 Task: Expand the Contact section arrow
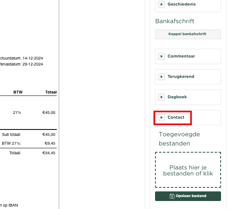[x=161, y=117]
